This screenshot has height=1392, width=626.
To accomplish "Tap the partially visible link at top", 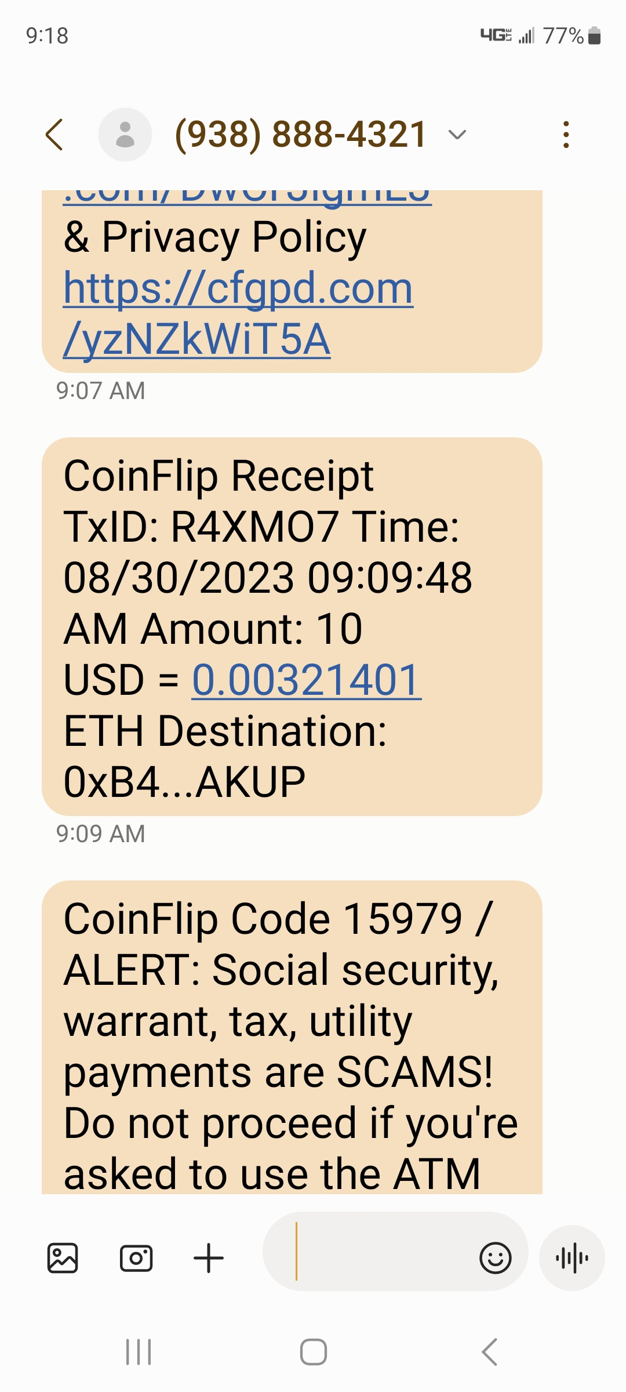I will (x=247, y=196).
